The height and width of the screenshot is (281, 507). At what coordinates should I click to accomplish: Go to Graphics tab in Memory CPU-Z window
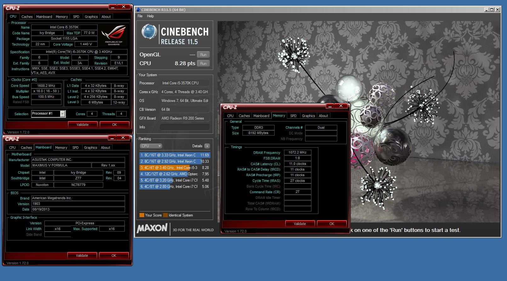point(309,116)
